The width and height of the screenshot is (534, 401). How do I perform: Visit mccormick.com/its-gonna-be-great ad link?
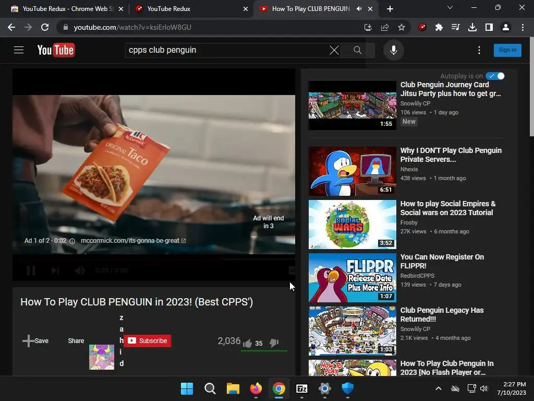pyautogui.click(x=133, y=241)
